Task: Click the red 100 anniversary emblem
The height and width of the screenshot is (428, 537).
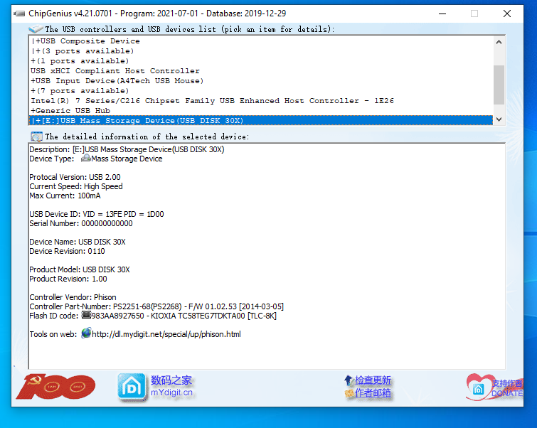Action: point(55,387)
